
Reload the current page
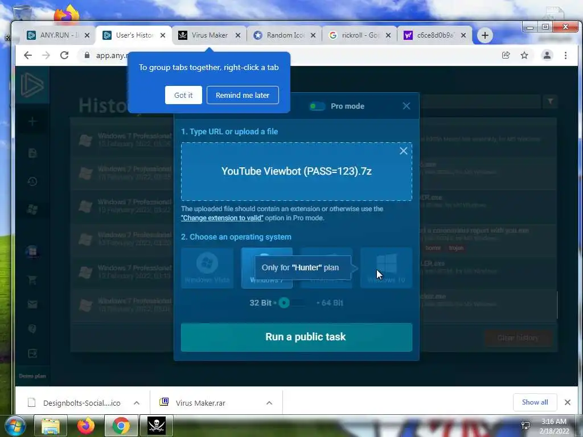pyautogui.click(x=64, y=55)
